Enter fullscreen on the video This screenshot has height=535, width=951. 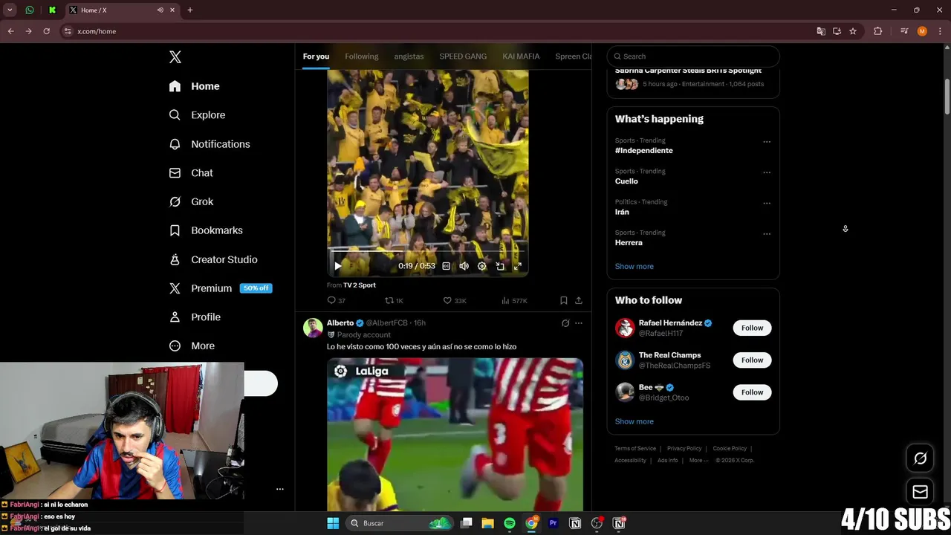(518, 266)
